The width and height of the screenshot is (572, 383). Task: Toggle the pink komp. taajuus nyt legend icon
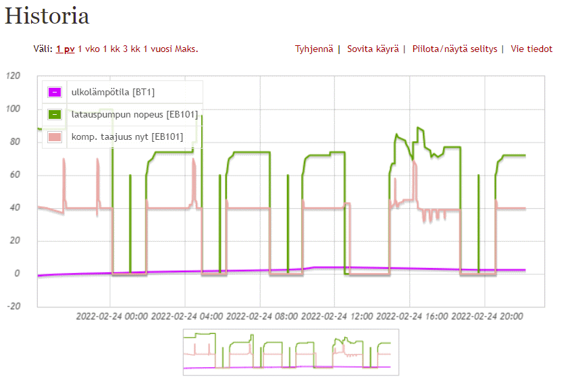[55, 137]
